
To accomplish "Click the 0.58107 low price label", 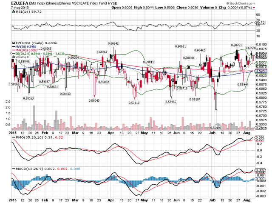I will click(x=195, y=99).
